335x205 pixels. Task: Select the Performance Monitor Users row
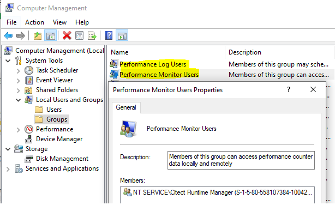coord(221,74)
